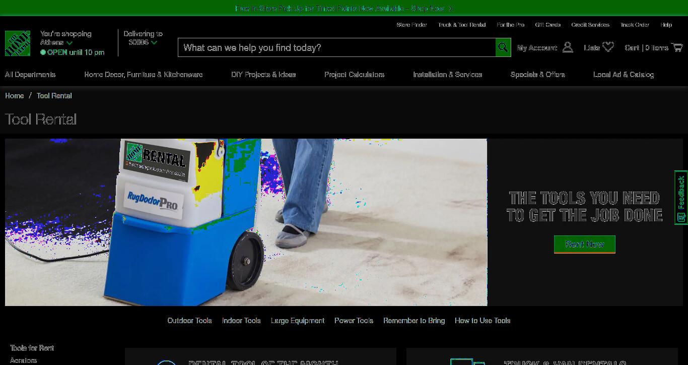Click Truck & Tool Rental link
688x365 pixels.
462,25
